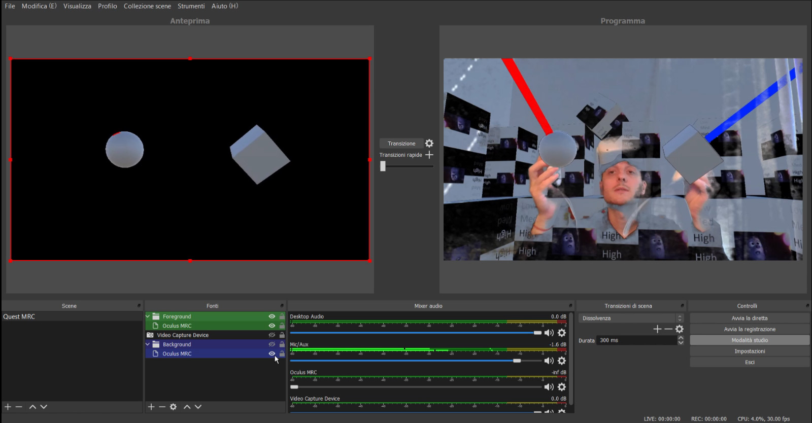Hide the Foreground group with eye icon
This screenshot has height=423, width=812.
272,316
